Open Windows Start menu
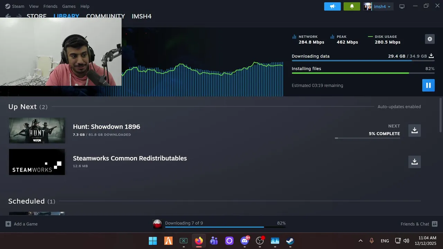The height and width of the screenshot is (249, 443). [153, 241]
